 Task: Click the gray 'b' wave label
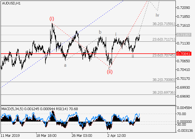[x=100, y=32]
